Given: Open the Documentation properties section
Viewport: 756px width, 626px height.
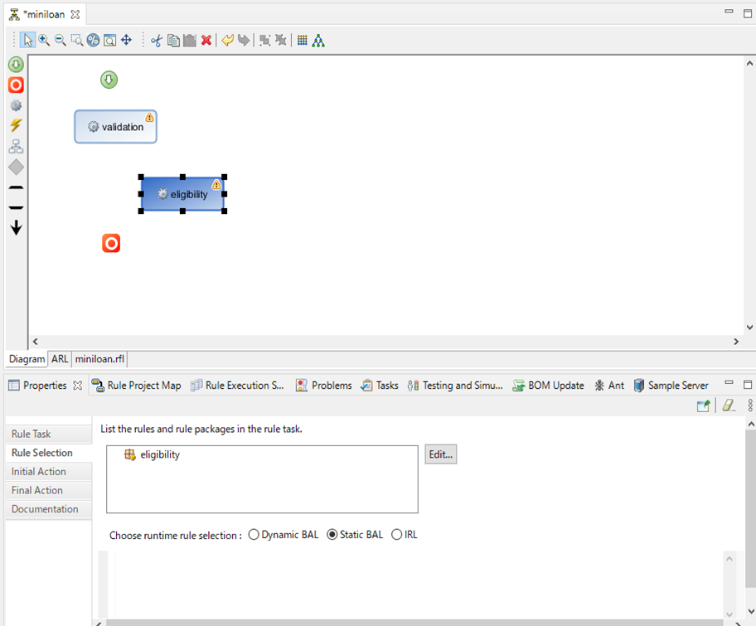Looking at the screenshot, I should coord(48,509).
